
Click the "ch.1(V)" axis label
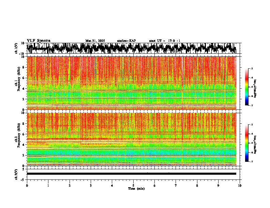point(16,48)
